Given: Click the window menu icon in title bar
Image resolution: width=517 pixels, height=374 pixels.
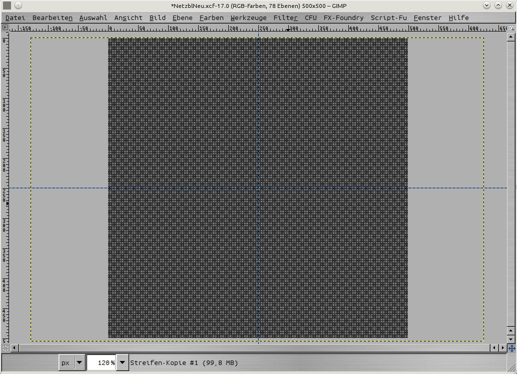Looking at the screenshot, I should point(7,6).
